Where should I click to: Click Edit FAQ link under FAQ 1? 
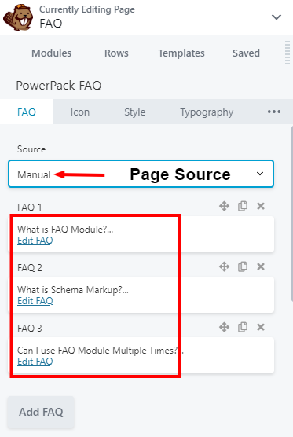pyautogui.click(x=35, y=241)
